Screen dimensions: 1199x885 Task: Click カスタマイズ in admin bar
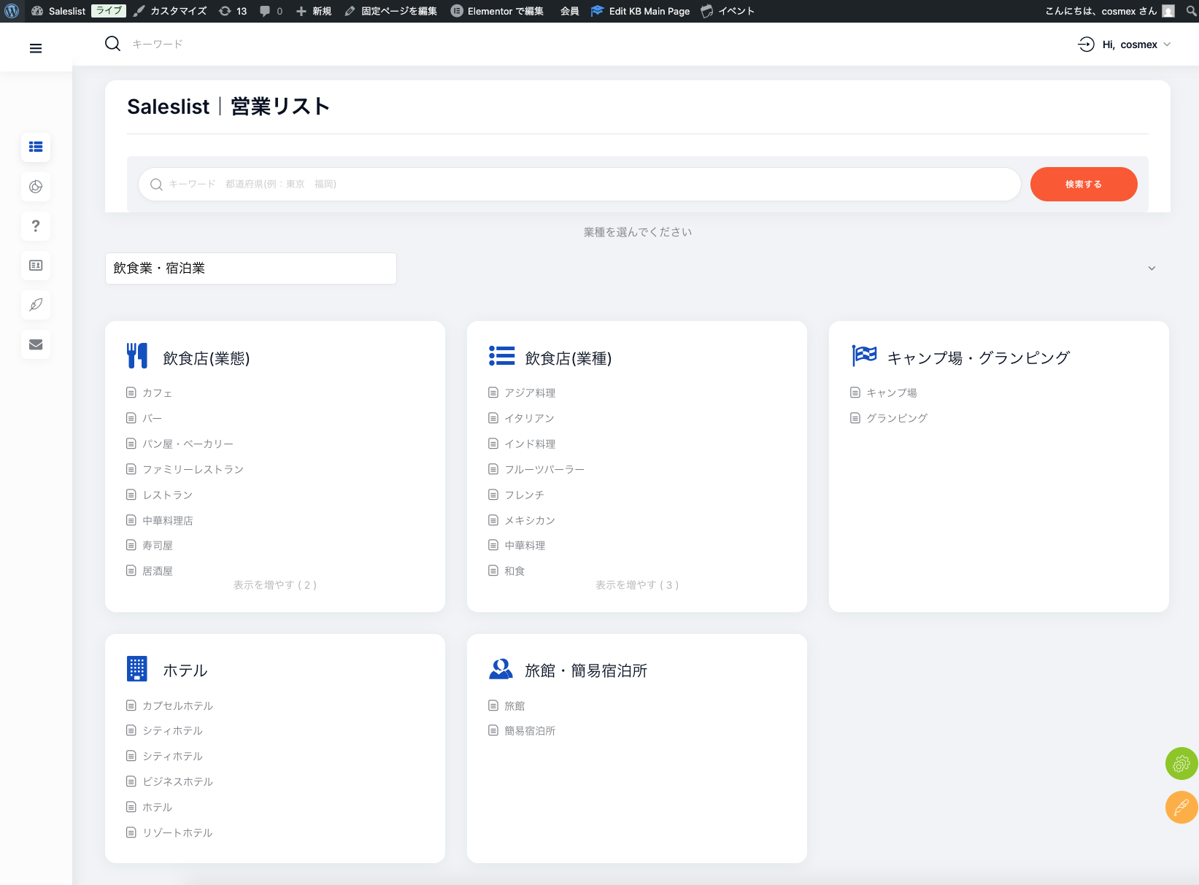click(170, 11)
